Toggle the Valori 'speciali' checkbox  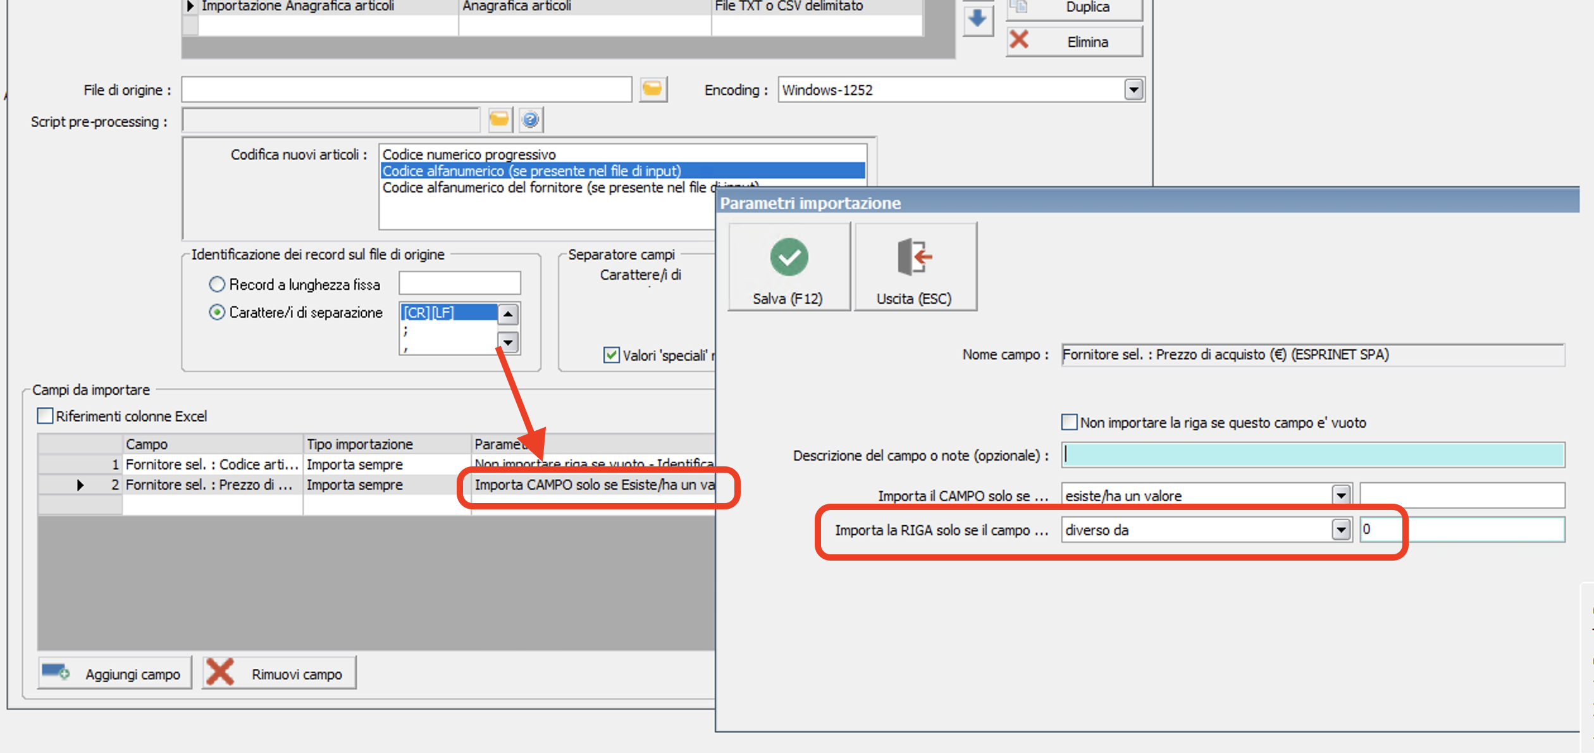click(611, 355)
